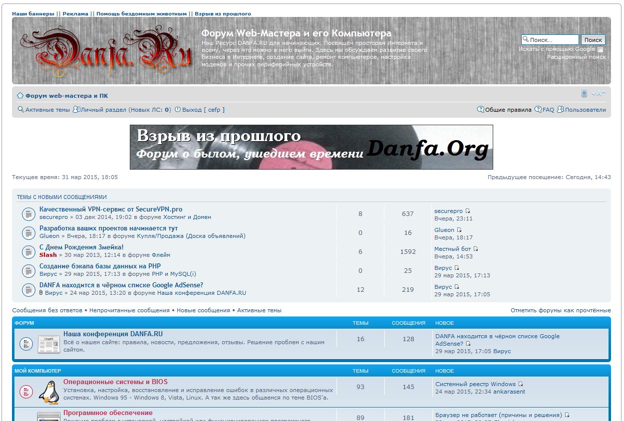Click Отметить форумы как прочтённые link

tap(560, 310)
